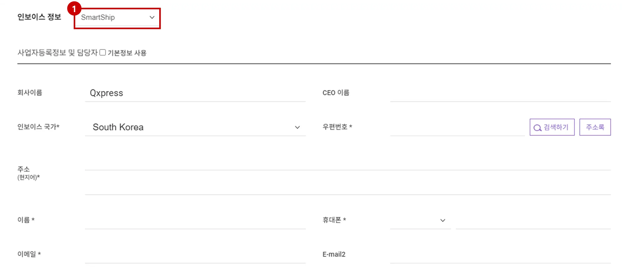This screenshot has width=622, height=275.
Task: Click the E-mail2 input field
Action: coord(500,255)
